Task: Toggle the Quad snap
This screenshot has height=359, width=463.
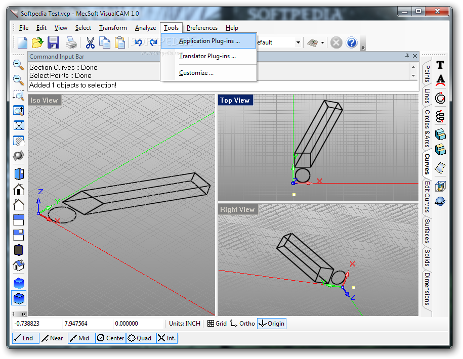Action: (x=141, y=338)
